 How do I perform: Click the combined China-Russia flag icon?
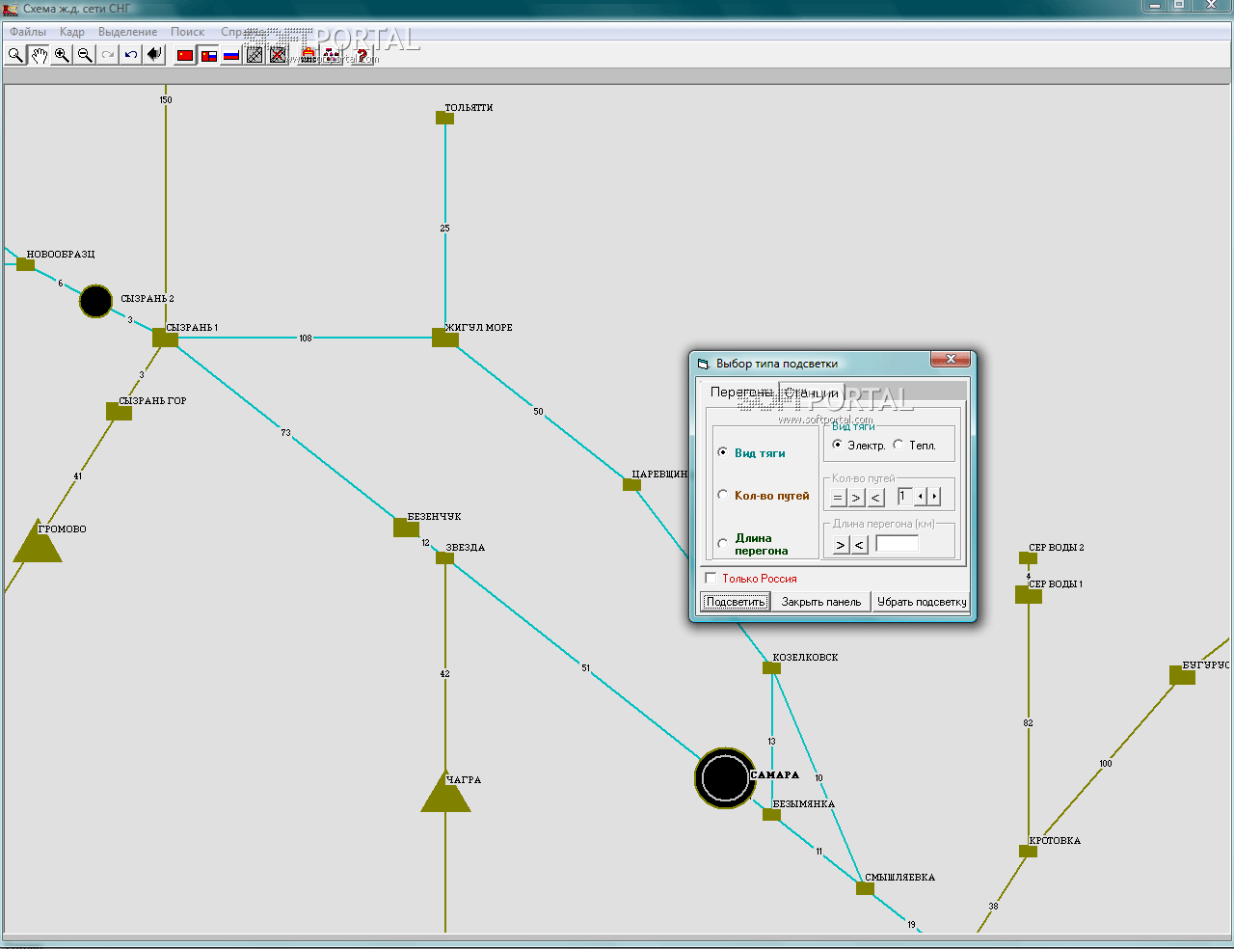coord(208,55)
